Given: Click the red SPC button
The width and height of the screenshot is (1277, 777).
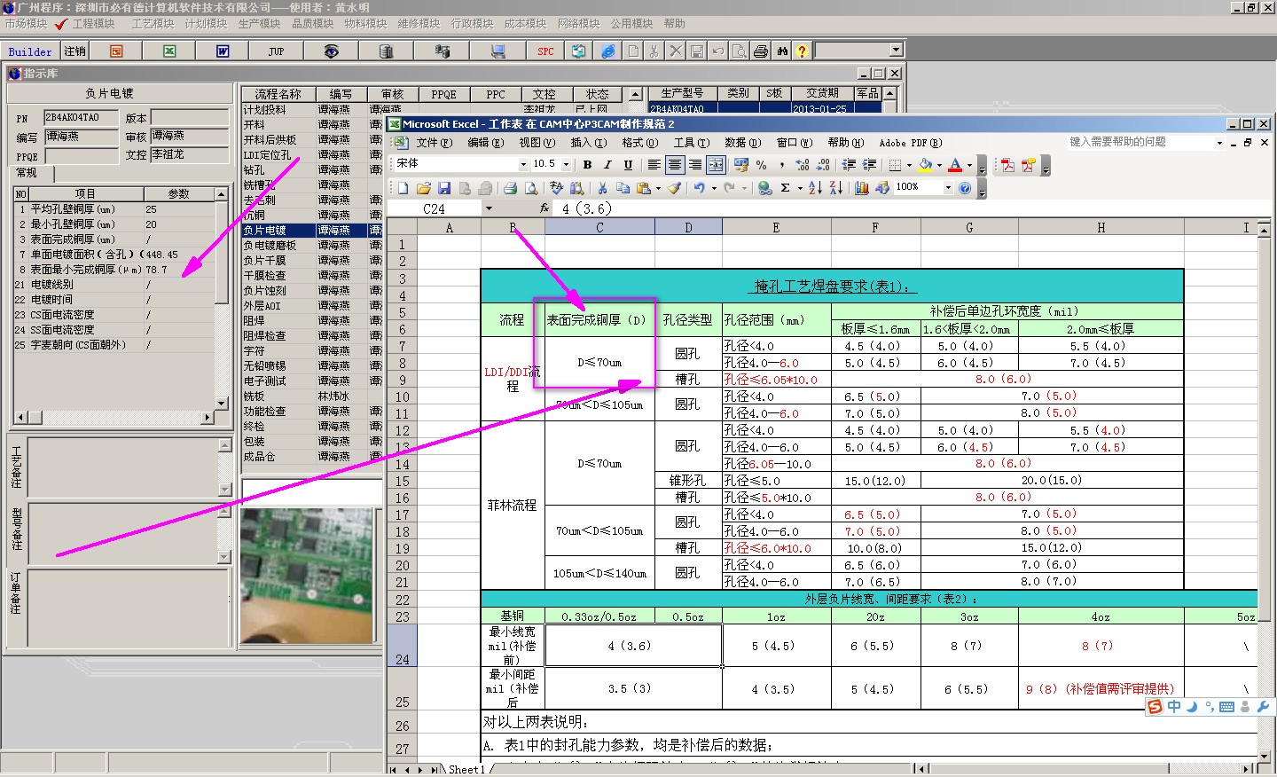Looking at the screenshot, I should (545, 51).
